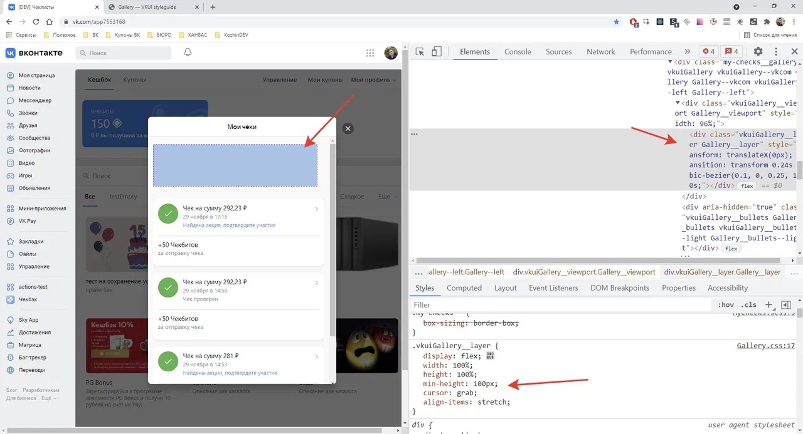Reload the page with browser refresh icon

(36, 21)
